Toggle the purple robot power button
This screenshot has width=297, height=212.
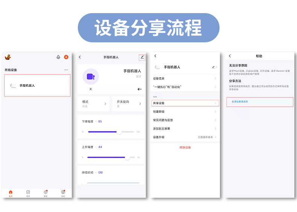click(x=91, y=76)
